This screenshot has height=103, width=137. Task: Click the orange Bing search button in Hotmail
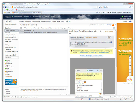click(x=113, y=25)
